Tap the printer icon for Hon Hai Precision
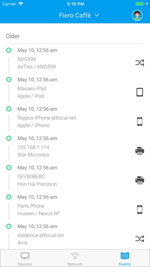 tap(140, 180)
